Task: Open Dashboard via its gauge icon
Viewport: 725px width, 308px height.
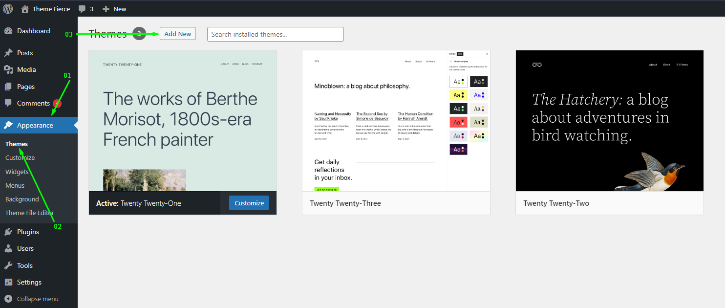Action: tap(8, 31)
